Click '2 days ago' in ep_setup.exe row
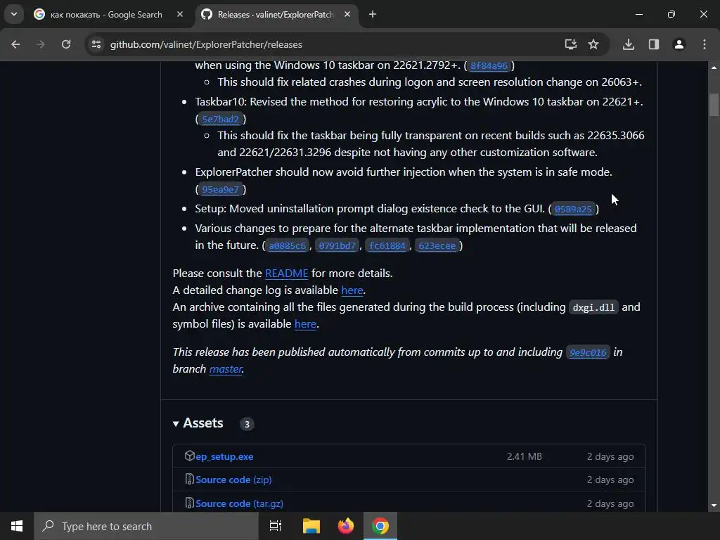 coord(610,456)
